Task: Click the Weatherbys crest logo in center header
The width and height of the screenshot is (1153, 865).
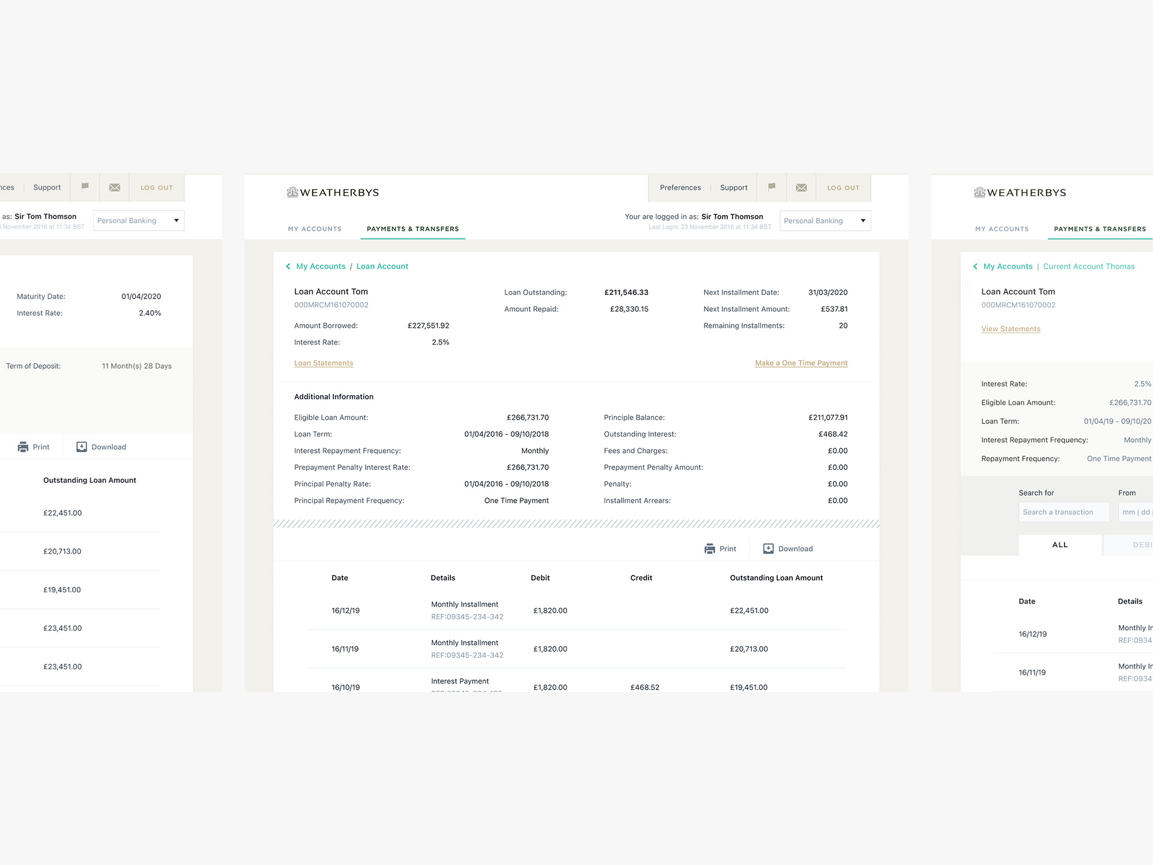Action: click(292, 193)
